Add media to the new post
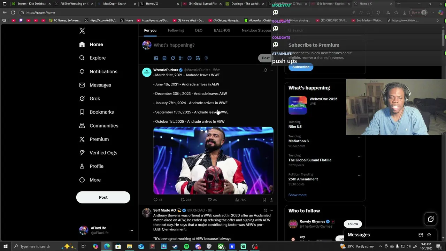The width and height of the screenshot is (446, 251). [156, 58]
